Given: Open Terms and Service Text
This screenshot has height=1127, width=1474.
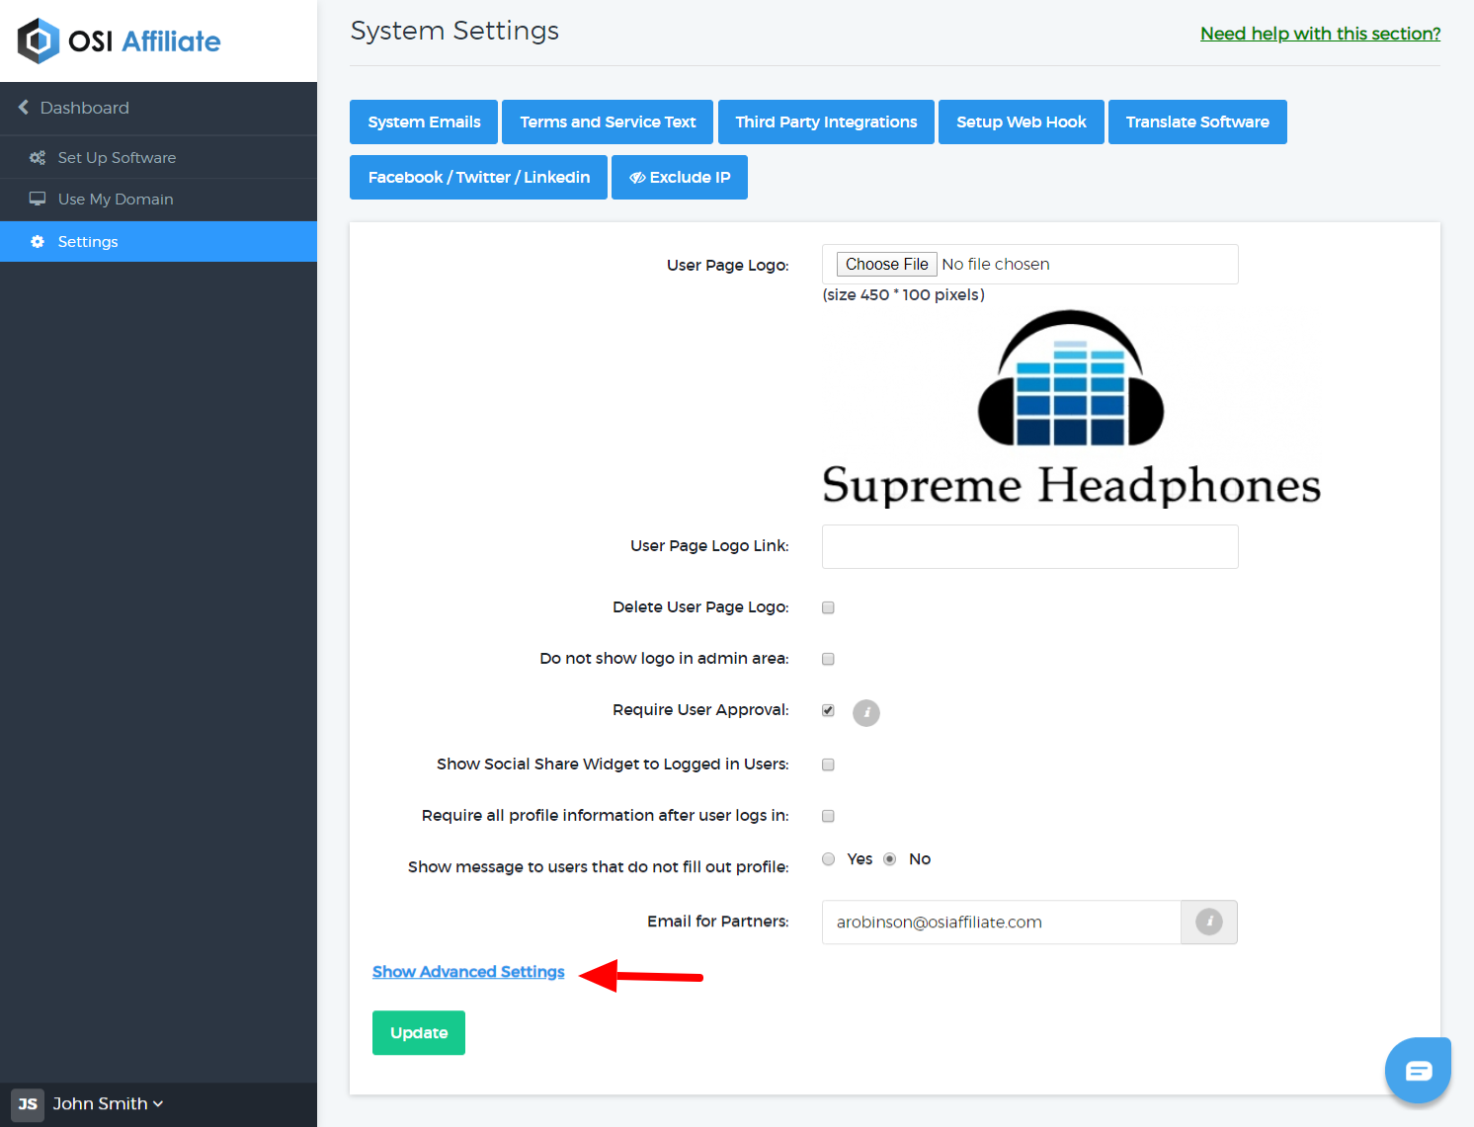Looking at the screenshot, I should tap(608, 122).
